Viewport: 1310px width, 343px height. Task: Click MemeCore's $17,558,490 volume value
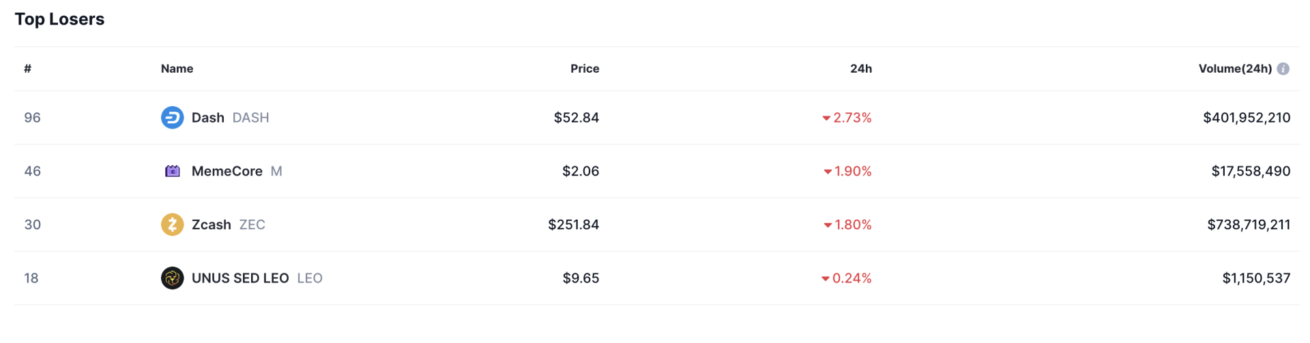tap(1251, 171)
